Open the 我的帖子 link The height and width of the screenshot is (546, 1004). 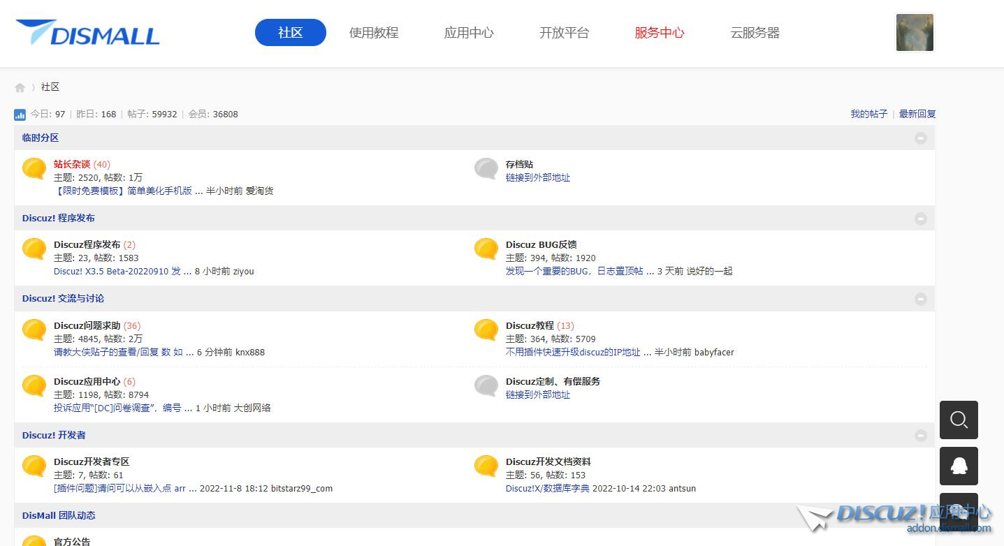pyautogui.click(x=868, y=114)
